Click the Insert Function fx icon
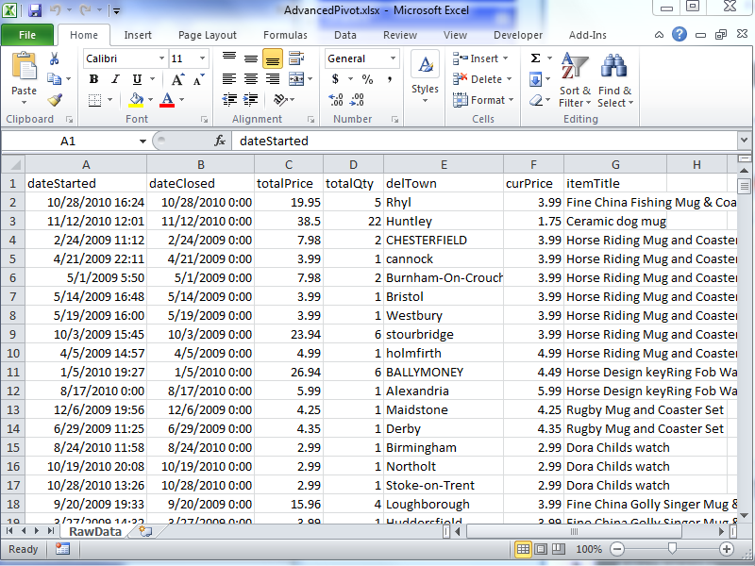The image size is (755, 566). point(220,141)
